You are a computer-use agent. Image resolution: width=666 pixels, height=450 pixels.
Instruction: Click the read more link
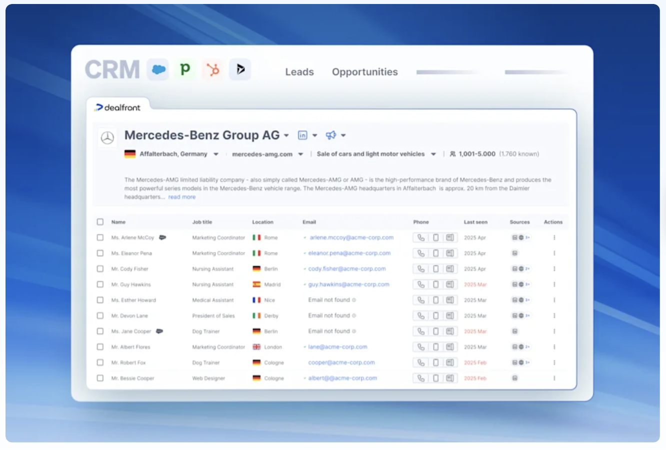(x=182, y=197)
